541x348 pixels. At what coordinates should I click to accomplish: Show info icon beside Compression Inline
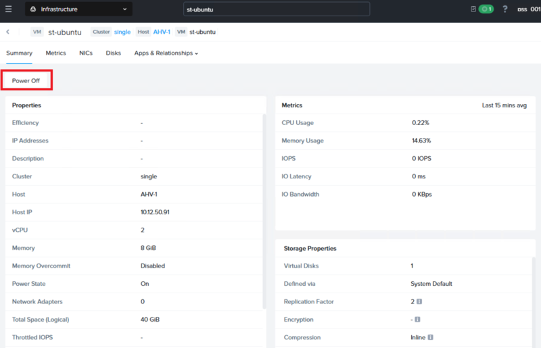point(430,337)
